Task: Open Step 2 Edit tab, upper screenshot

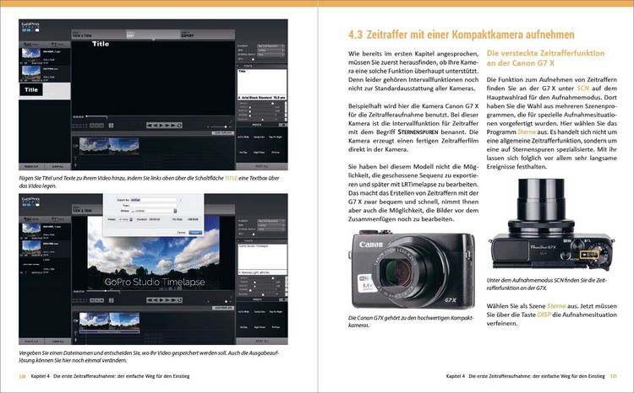Action: click(x=153, y=35)
